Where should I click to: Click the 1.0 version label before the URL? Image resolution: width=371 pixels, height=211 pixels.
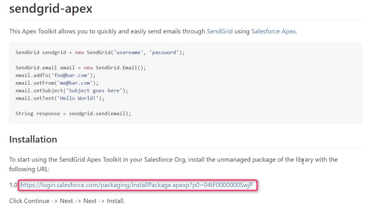tap(13, 185)
